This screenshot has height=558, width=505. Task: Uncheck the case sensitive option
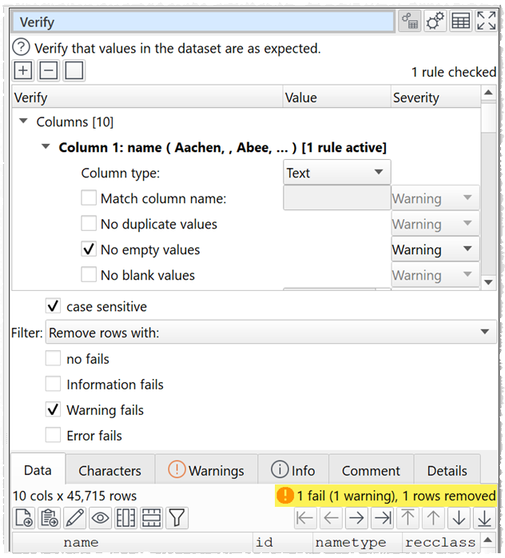(54, 307)
